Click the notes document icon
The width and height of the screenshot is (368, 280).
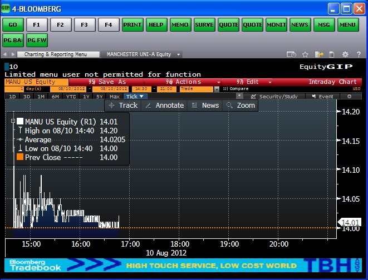331,54
